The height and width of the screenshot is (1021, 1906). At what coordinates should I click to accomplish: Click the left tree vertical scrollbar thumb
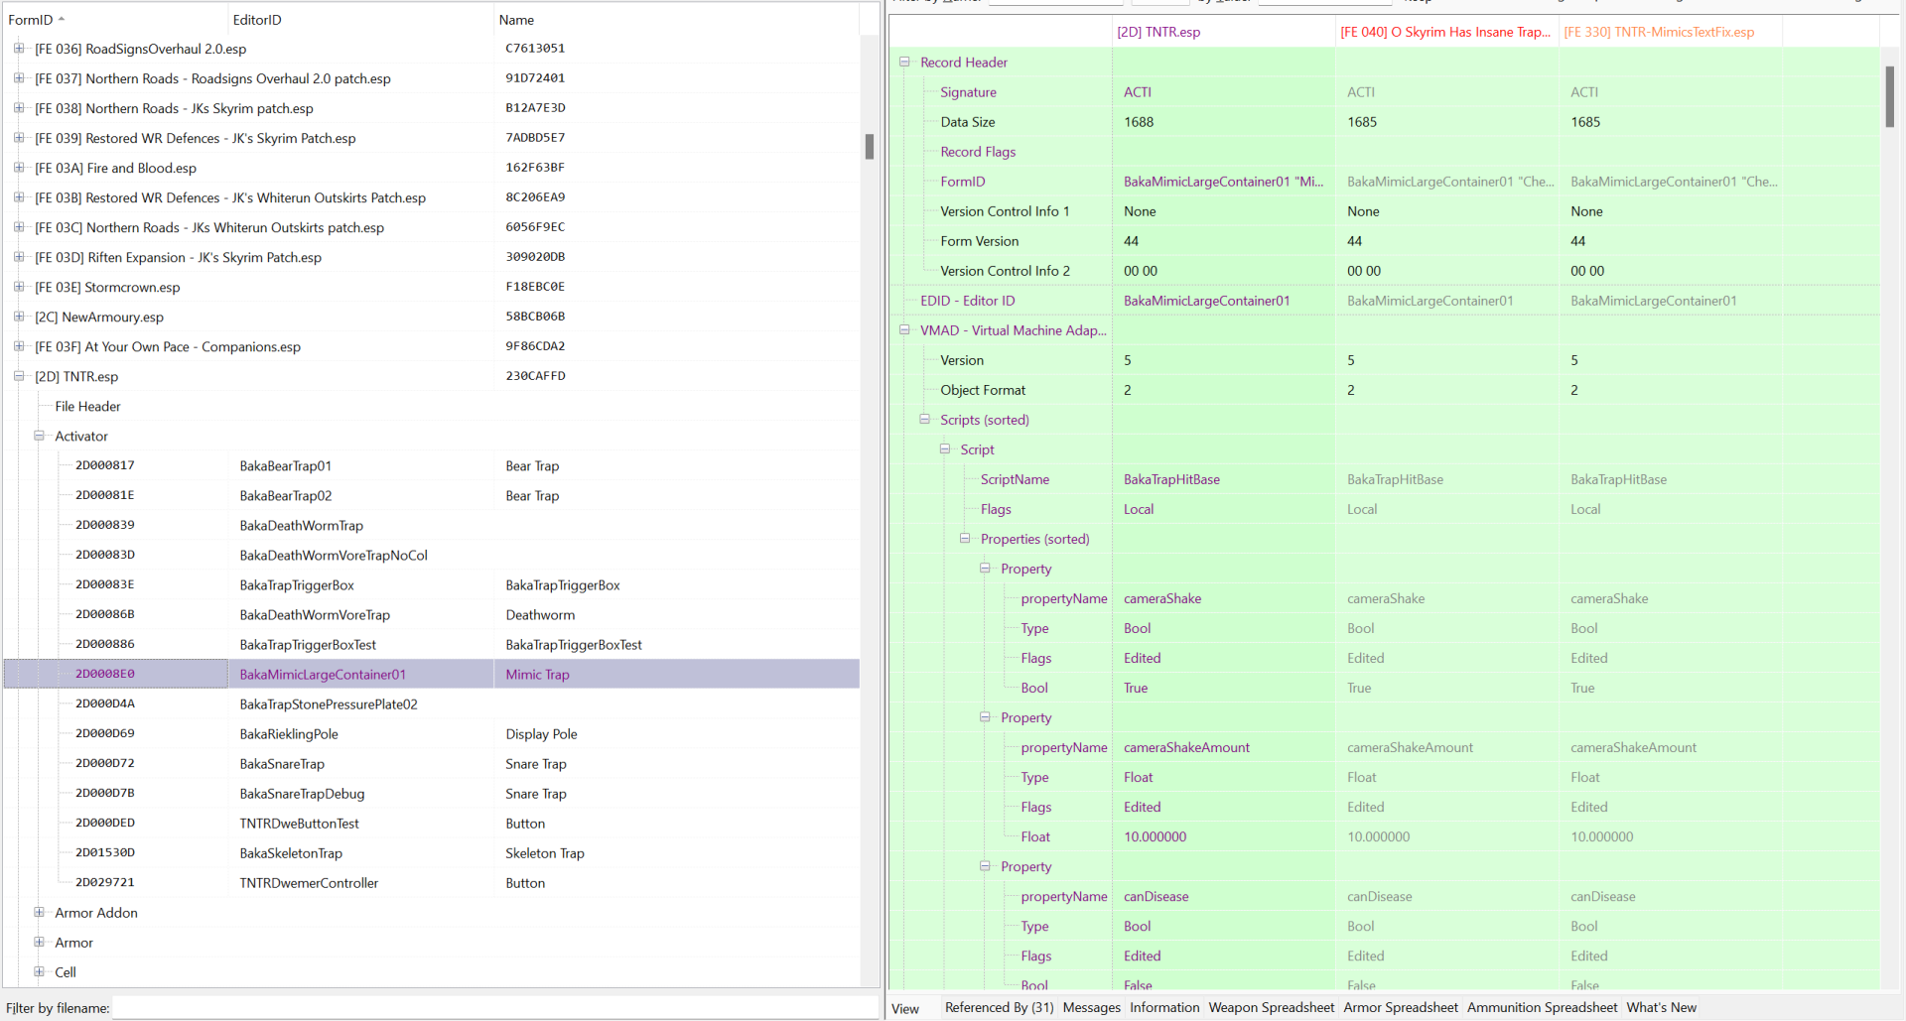(x=870, y=147)
